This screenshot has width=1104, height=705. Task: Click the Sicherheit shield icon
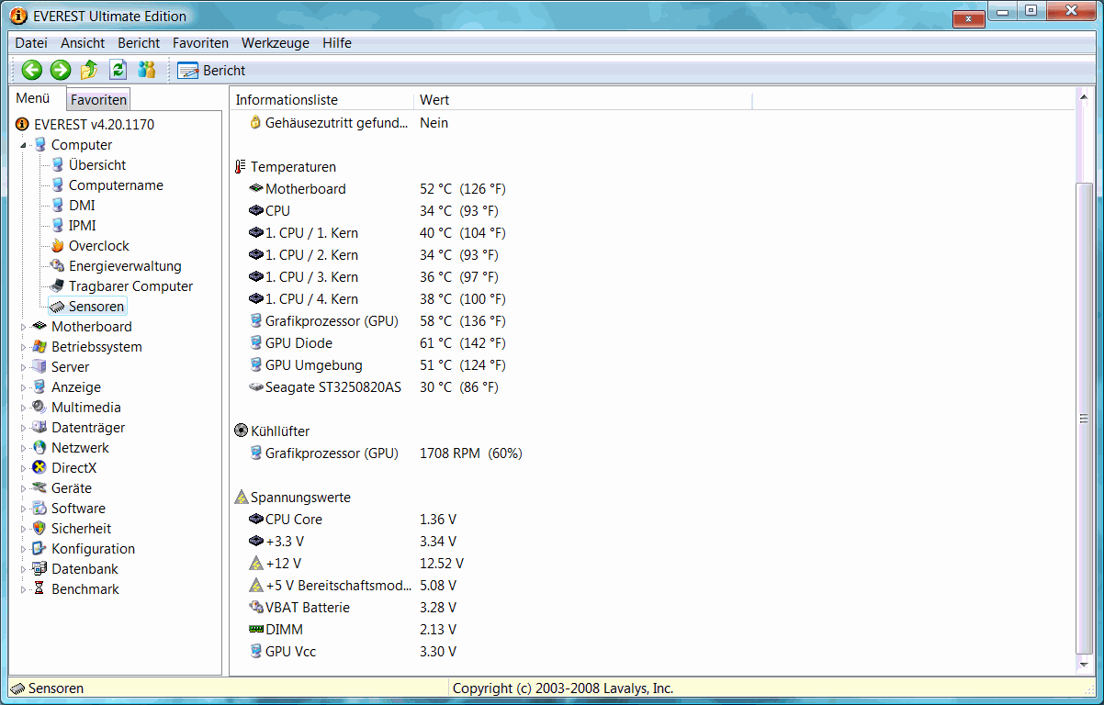[x=39, y=529]
